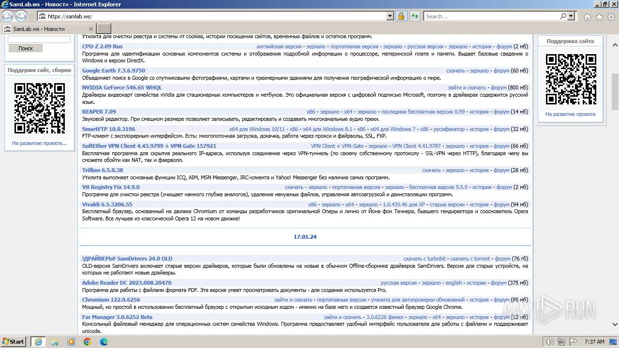The height and width of the screenshot is (348, 619).
Task: Click Far Manager 3.0.6226 финал link
Action: [384, 317]
